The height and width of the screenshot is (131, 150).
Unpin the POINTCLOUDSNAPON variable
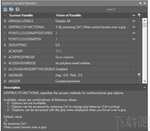[x=134, y=39]
